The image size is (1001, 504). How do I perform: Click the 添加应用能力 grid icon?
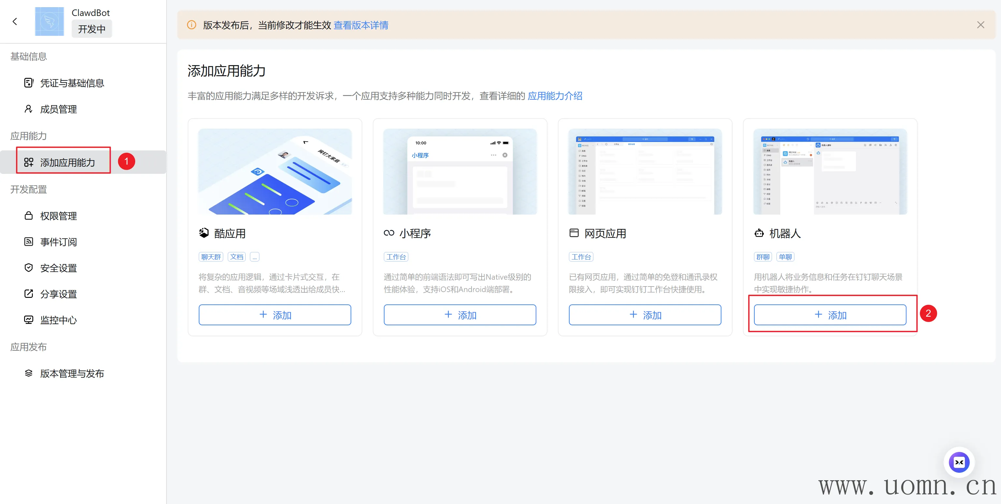point(28,162)
